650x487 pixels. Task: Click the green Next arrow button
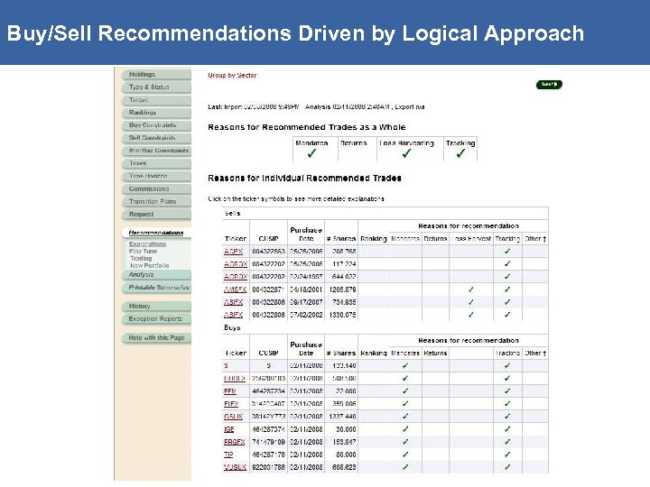point(549,85)
